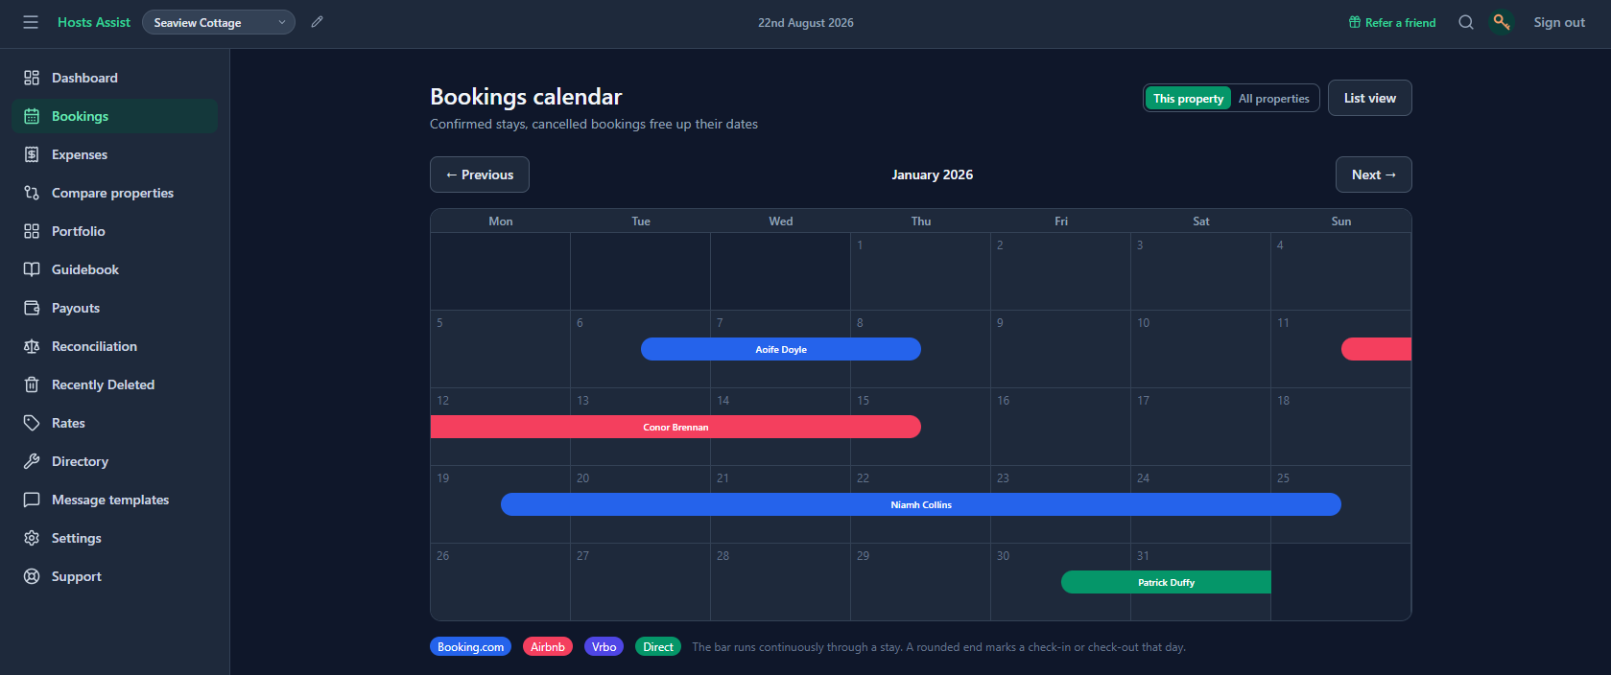Click the Payouts wallet icon
The width and height of the screenshot is (1611, 675).
[x=32, y=308]
